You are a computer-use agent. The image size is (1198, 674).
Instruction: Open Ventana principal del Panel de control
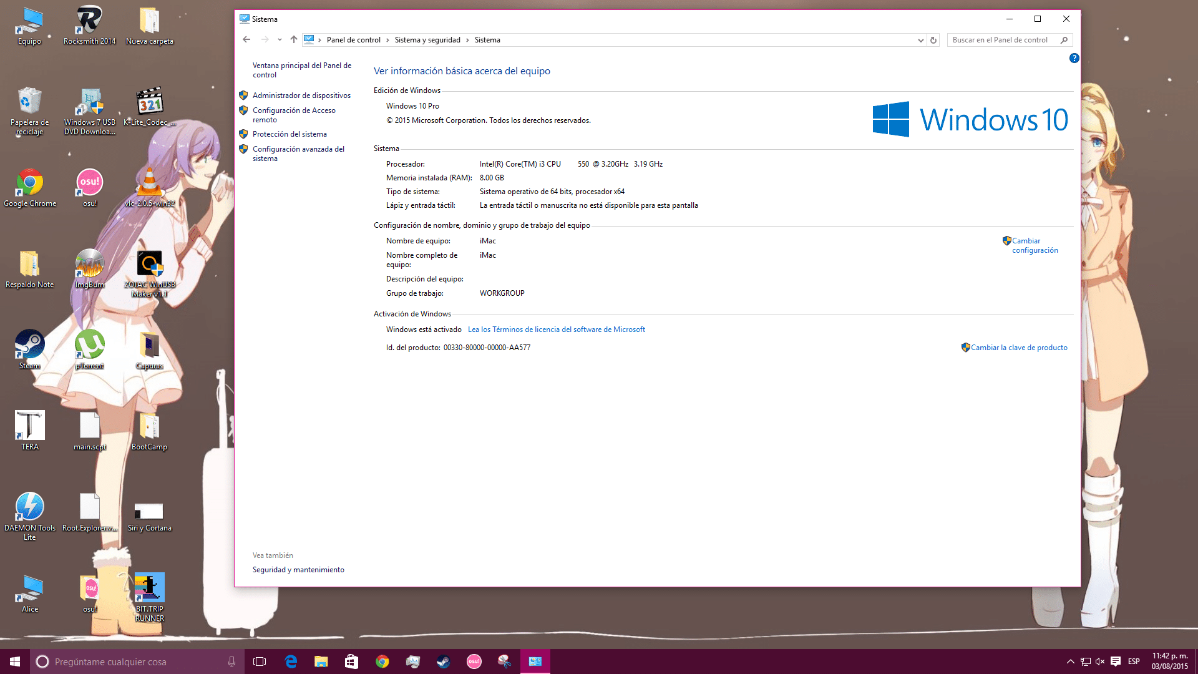(302, 70)
